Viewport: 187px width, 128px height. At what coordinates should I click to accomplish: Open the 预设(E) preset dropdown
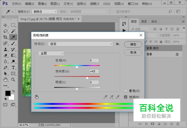81,44
